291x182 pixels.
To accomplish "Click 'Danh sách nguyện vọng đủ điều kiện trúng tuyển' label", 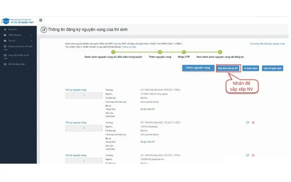I will click(113, 57).
